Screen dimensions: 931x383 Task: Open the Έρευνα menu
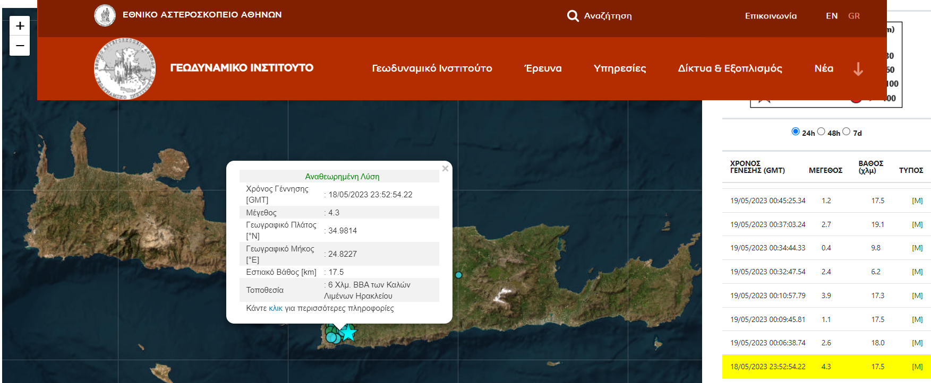(x=543, y=68)
